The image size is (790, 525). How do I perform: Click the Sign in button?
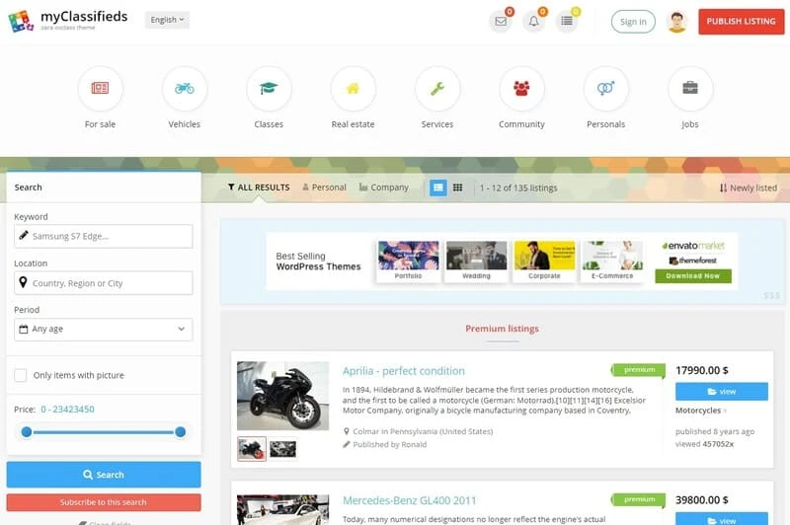(x=633, y=22)
